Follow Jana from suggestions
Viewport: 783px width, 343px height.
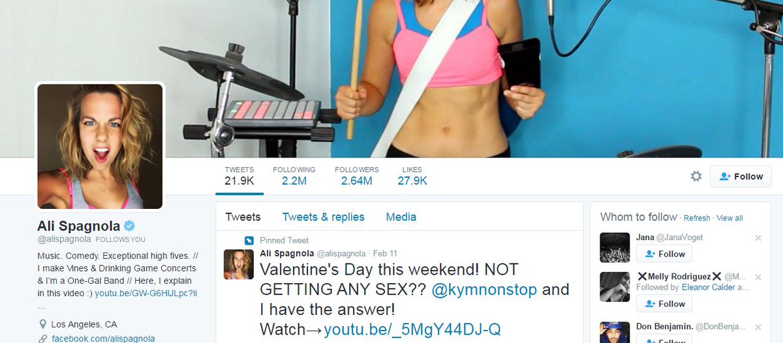tap(664, 254)
